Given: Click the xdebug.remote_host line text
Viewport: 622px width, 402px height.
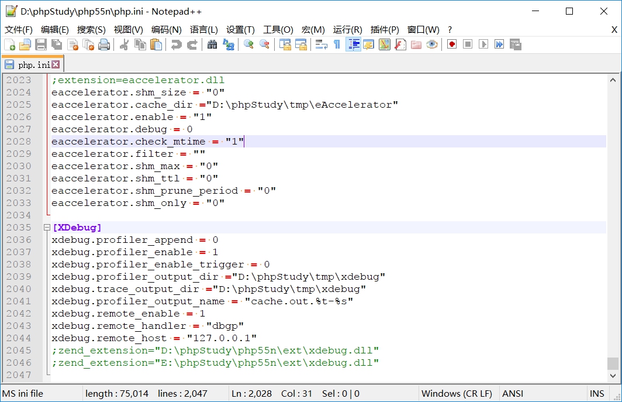Looking at the screenshot, I should pyautogui.click(x=154, y=338).
